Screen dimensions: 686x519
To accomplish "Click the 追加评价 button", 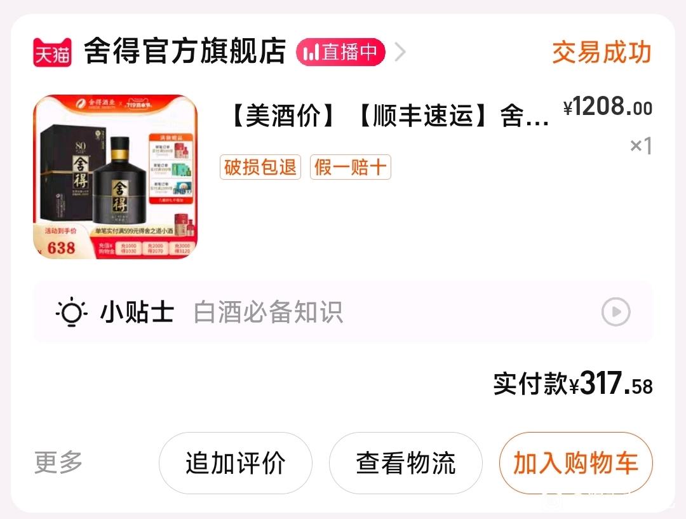I will (x=236, y=463).
